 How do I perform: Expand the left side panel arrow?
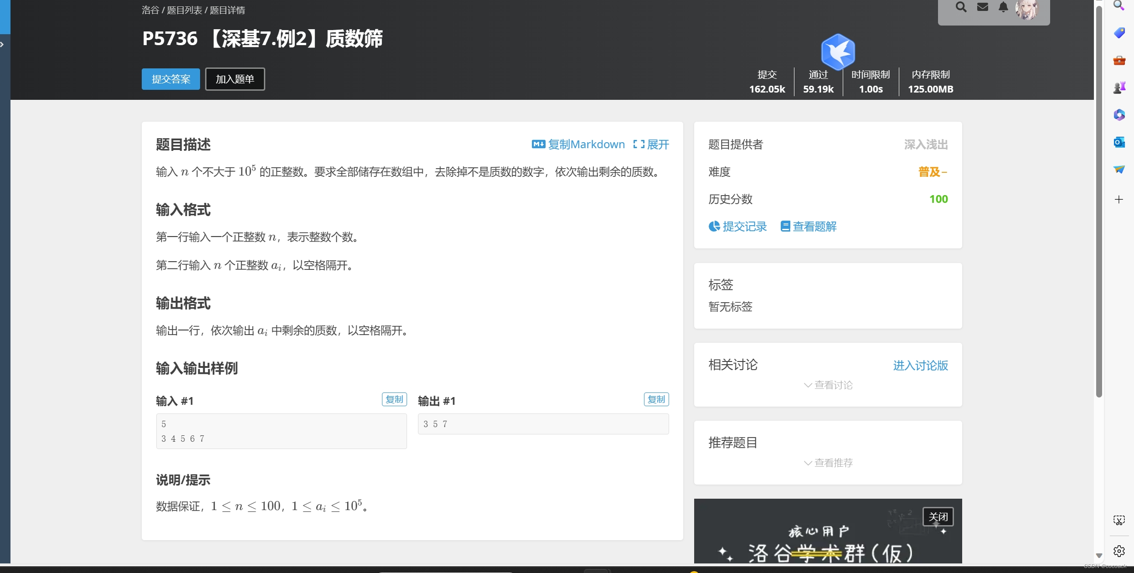pos(2,44)
